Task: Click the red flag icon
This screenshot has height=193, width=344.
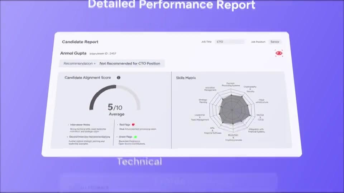Action: pyautogui.click(x=133, y=125)
